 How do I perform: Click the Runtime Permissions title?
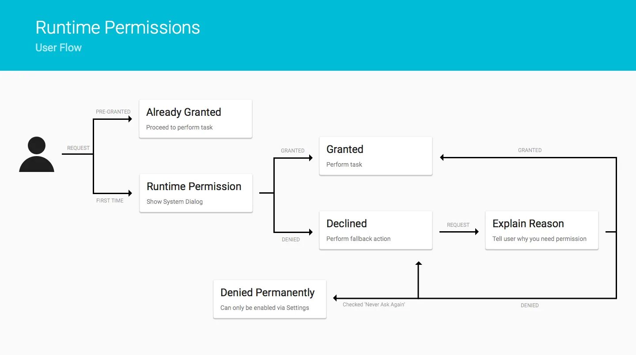coord(117,27)
